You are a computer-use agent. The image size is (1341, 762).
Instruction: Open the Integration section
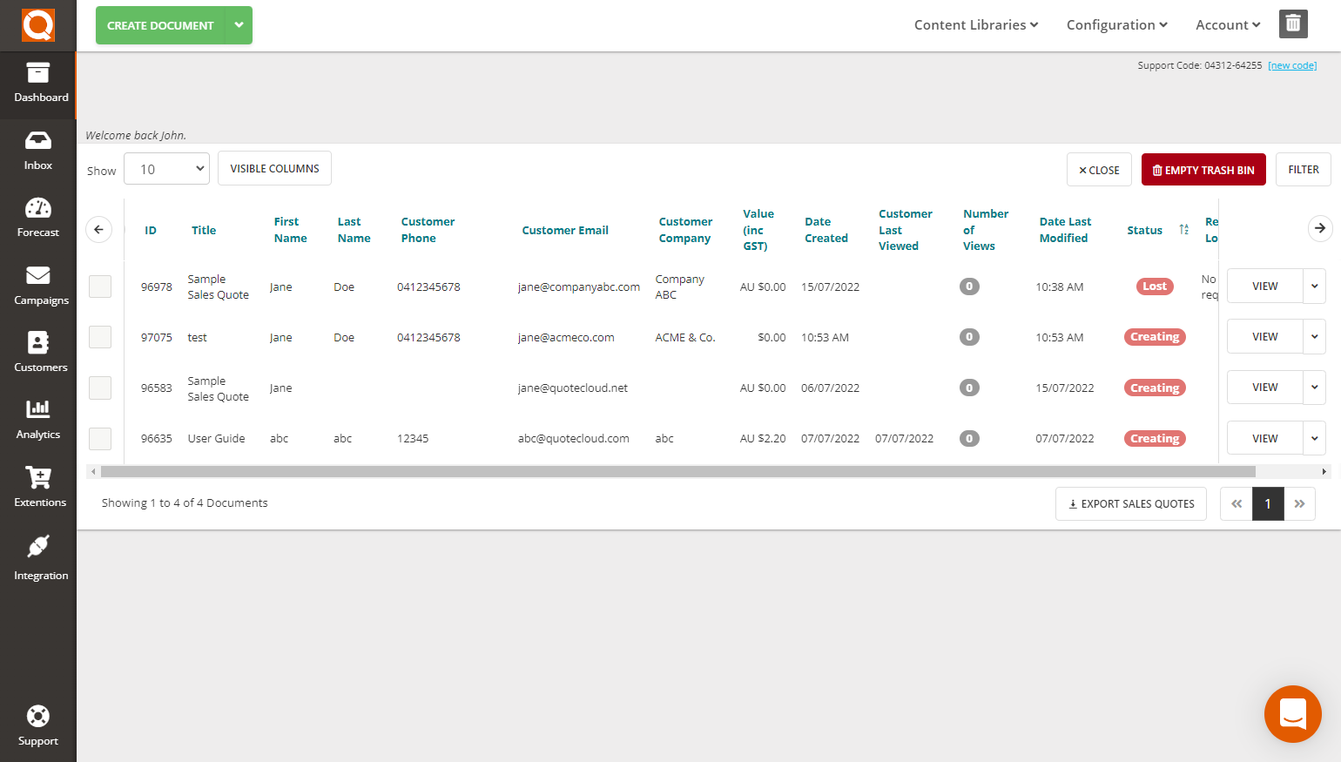tap(37, 557)
